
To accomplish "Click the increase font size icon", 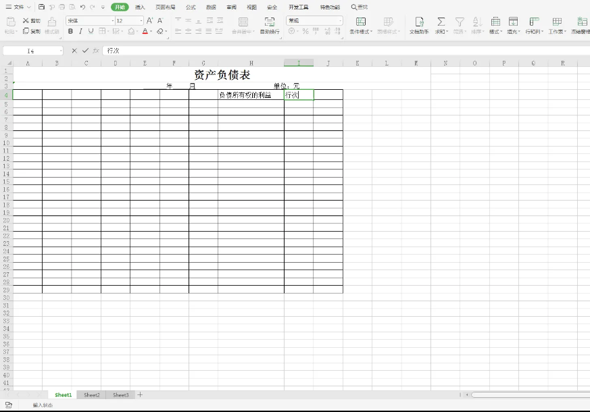I will coord(150,21).
